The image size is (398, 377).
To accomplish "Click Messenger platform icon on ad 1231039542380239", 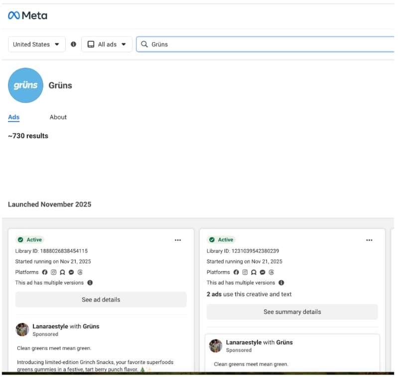I will click(x=263, y=272).
